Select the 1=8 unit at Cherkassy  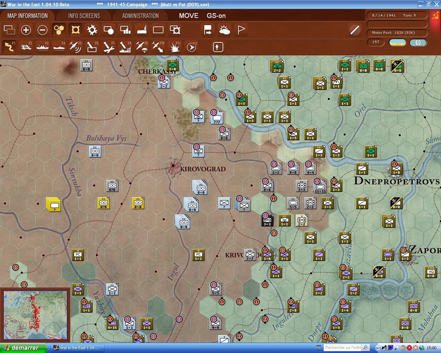tap(172, 65)
